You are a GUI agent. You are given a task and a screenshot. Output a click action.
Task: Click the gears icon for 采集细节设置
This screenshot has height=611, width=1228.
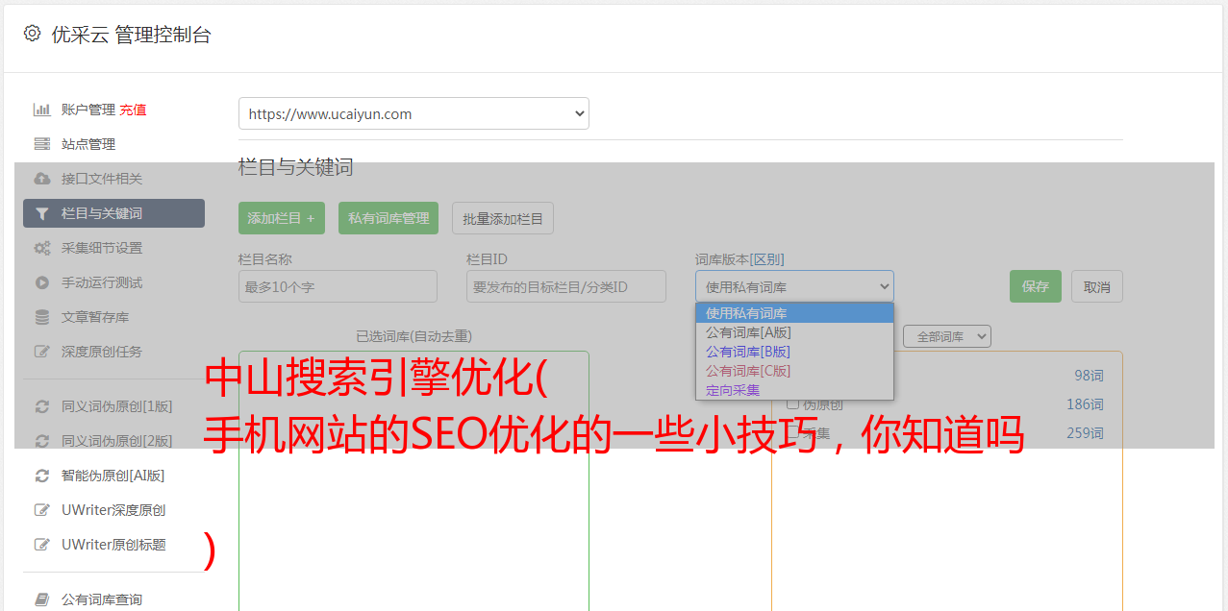(x=41, y=248)
